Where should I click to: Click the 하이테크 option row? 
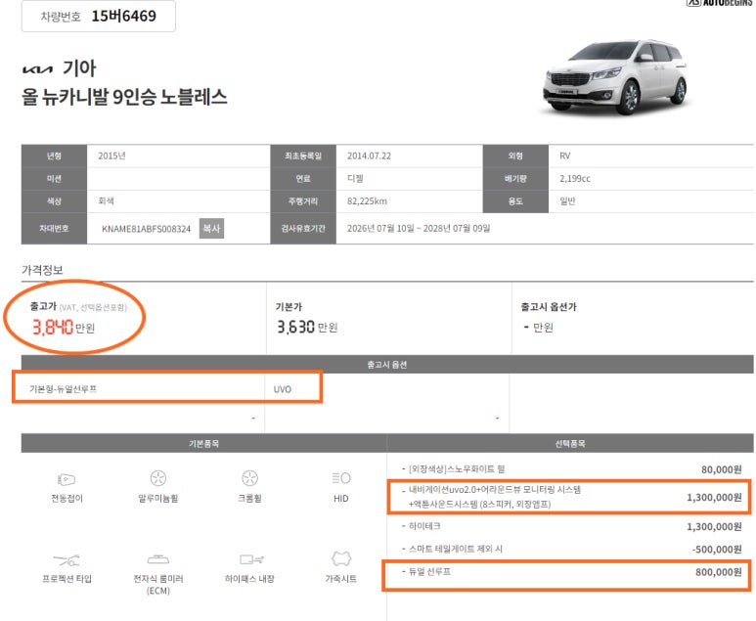[569, 526]
